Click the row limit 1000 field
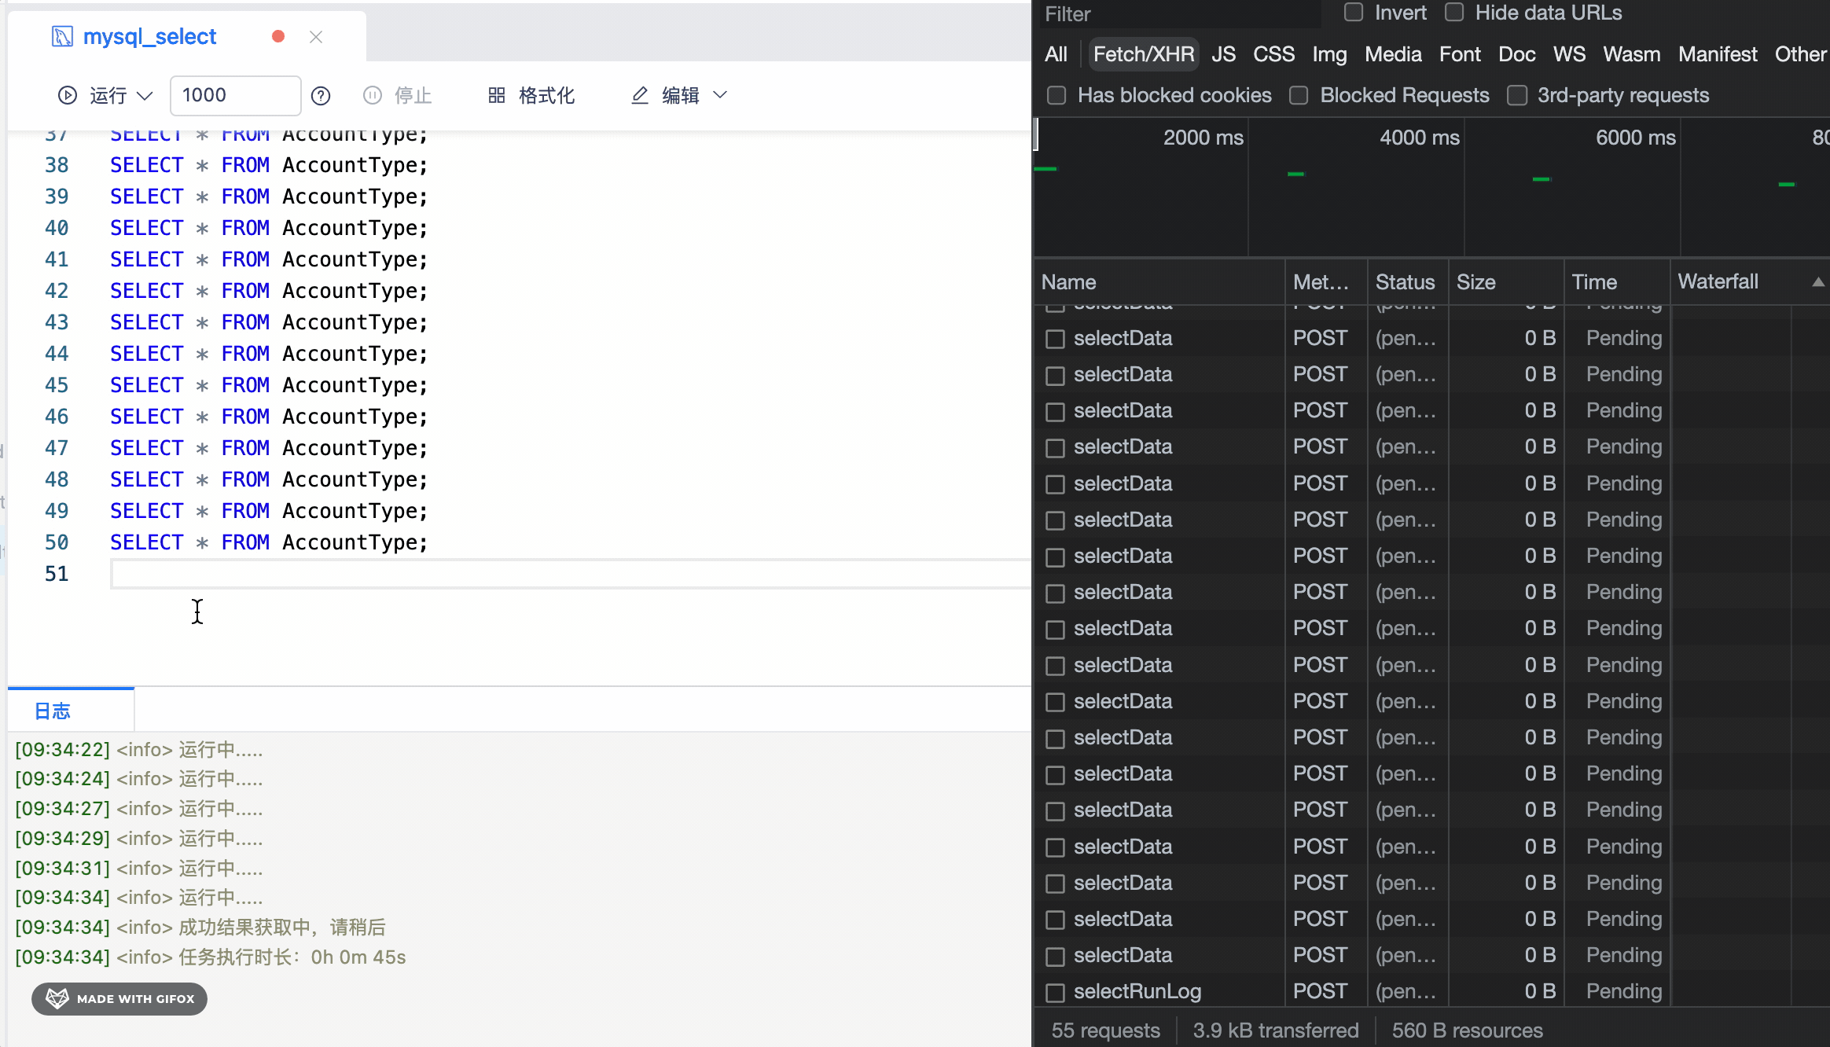The height and width of the screenshot is (1047, 1830). click(x=234, y=95)
